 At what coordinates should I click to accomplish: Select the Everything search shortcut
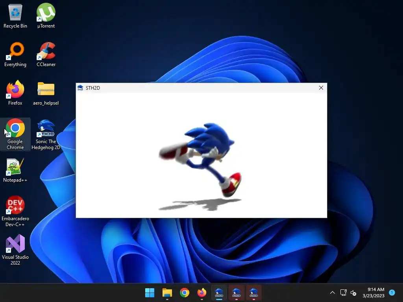(x=15, y=54)
